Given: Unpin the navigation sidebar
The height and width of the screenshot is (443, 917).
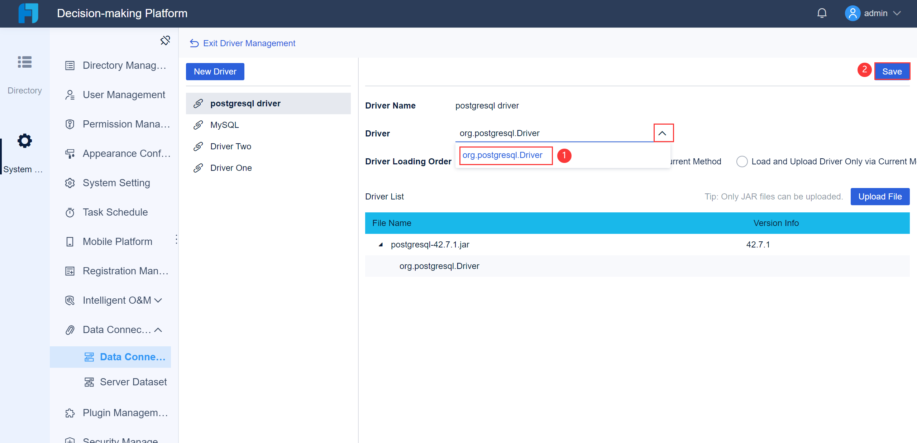Looking at the screenshot, I should [165, 40].
